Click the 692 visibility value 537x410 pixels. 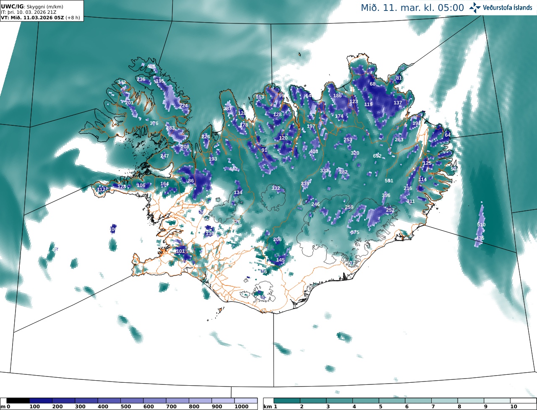pos(377,156)
